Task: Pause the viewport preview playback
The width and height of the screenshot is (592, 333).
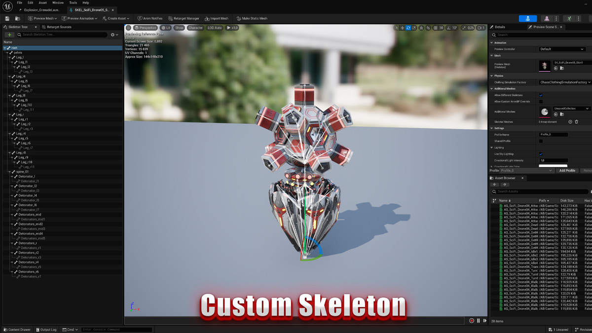Action: (479, 321)
